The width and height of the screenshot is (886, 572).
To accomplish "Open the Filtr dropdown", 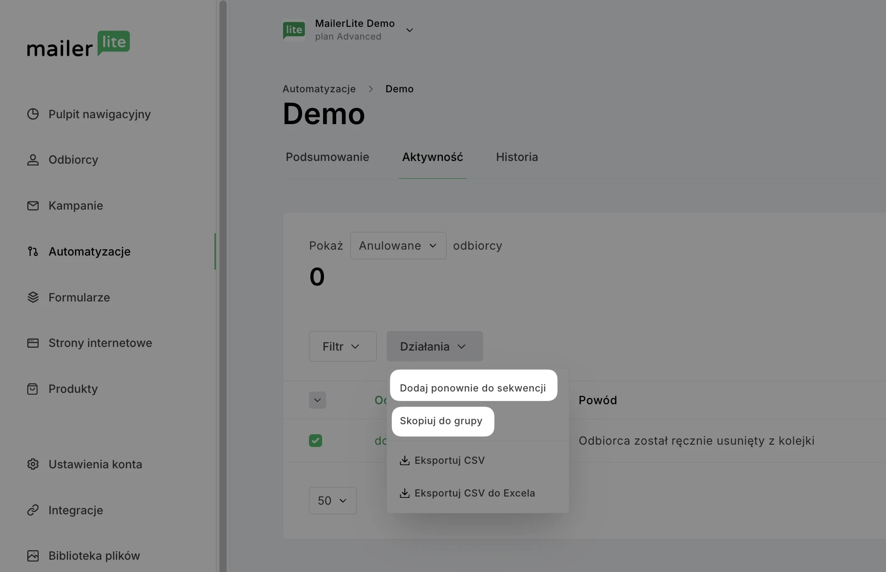I will point(342,346).
